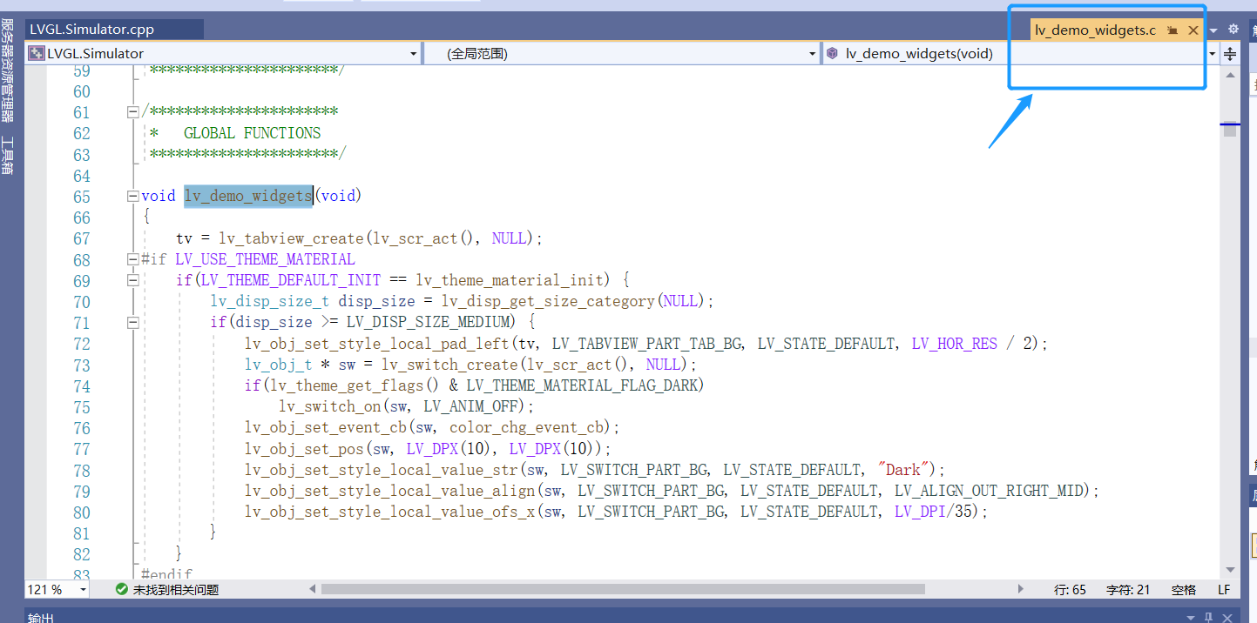Screen dimensions: 1257x623
Task: Close the lv_demo_widgets.c tab
Action: [1193, 30]
